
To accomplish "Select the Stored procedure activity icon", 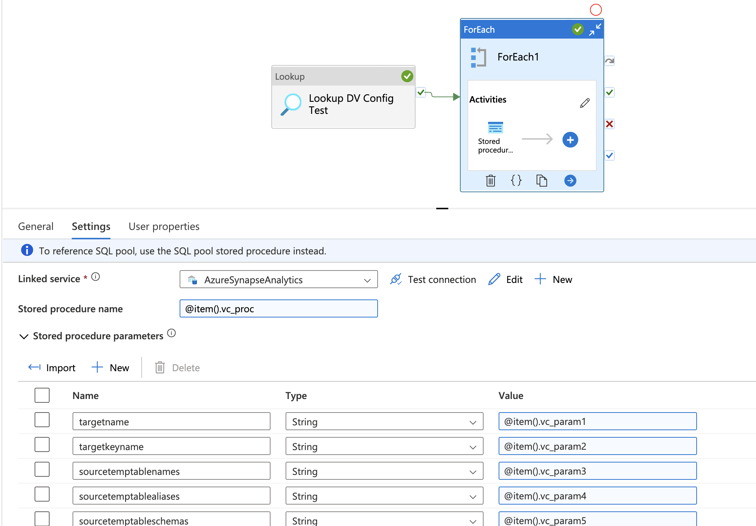I will point(495,128).
